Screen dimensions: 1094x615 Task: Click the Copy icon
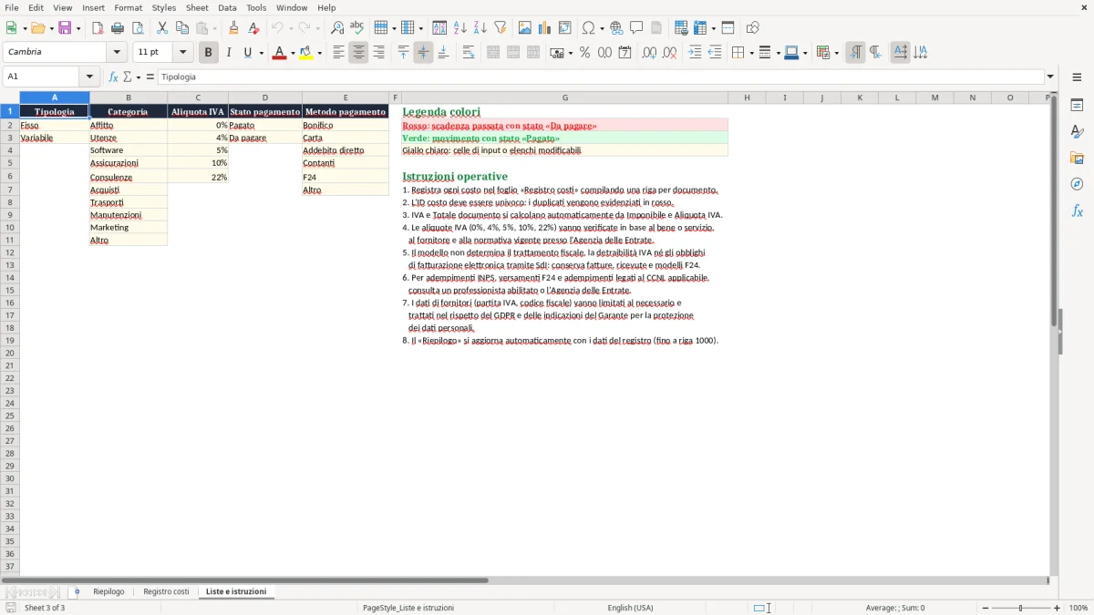(182, 28)
